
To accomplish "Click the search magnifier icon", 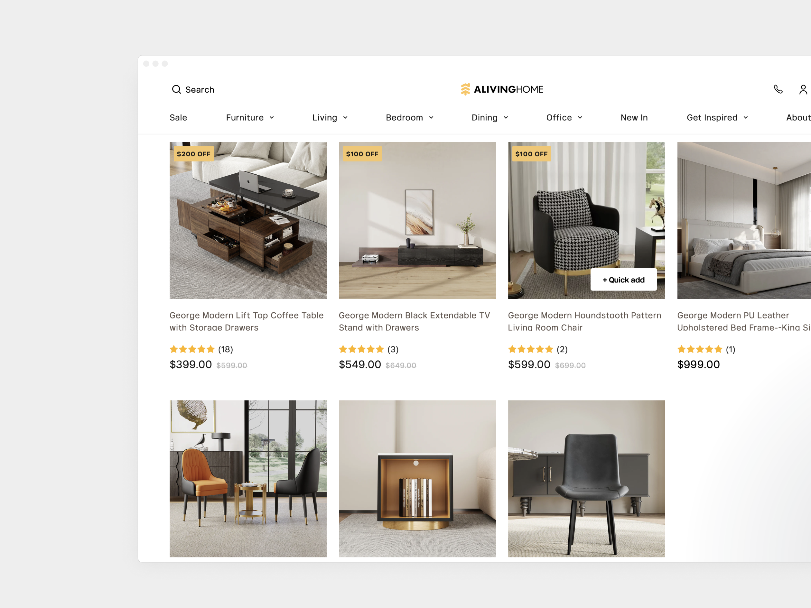I will coord(176,89).
